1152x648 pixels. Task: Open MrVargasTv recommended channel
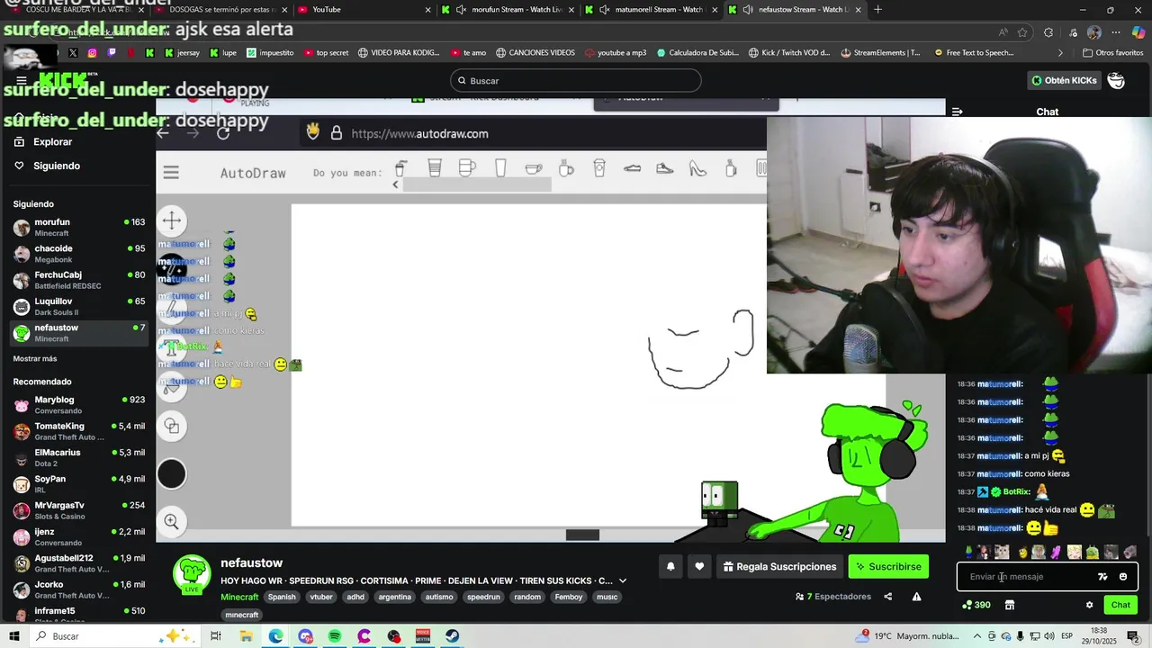78,510
